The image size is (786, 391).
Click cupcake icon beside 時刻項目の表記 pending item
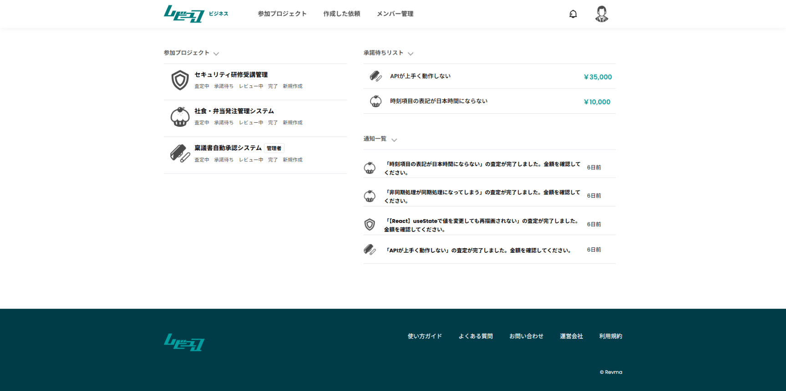point(375,101)
